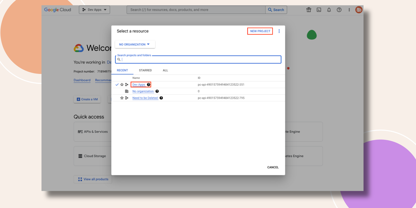Viewport: 416px width, 208px height.
Task: Click the Google Cloud logo
Action: (x=57, y=10)
